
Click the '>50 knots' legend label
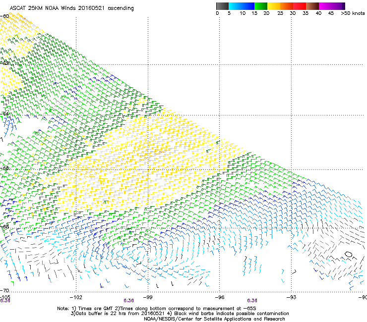pyautogui.click(x=353, y=13)
